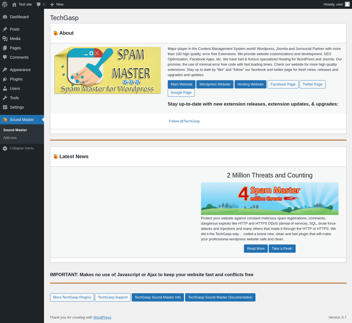Open the Media menu item
352x323 pixels.
pos(22,39)
